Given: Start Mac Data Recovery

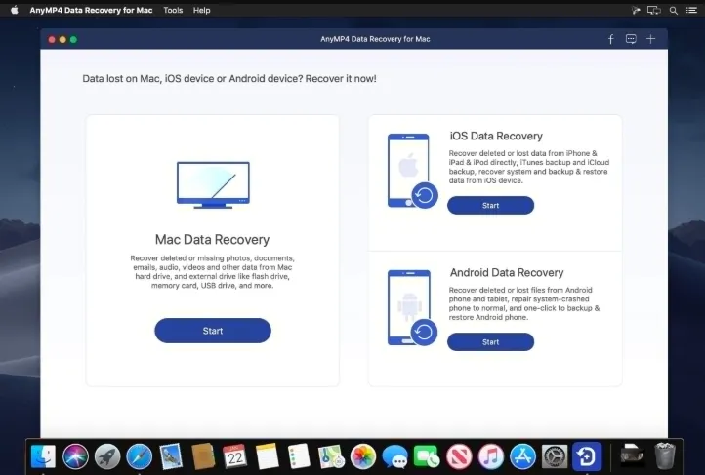Looking at the screenshot, I should coord(213,331).
